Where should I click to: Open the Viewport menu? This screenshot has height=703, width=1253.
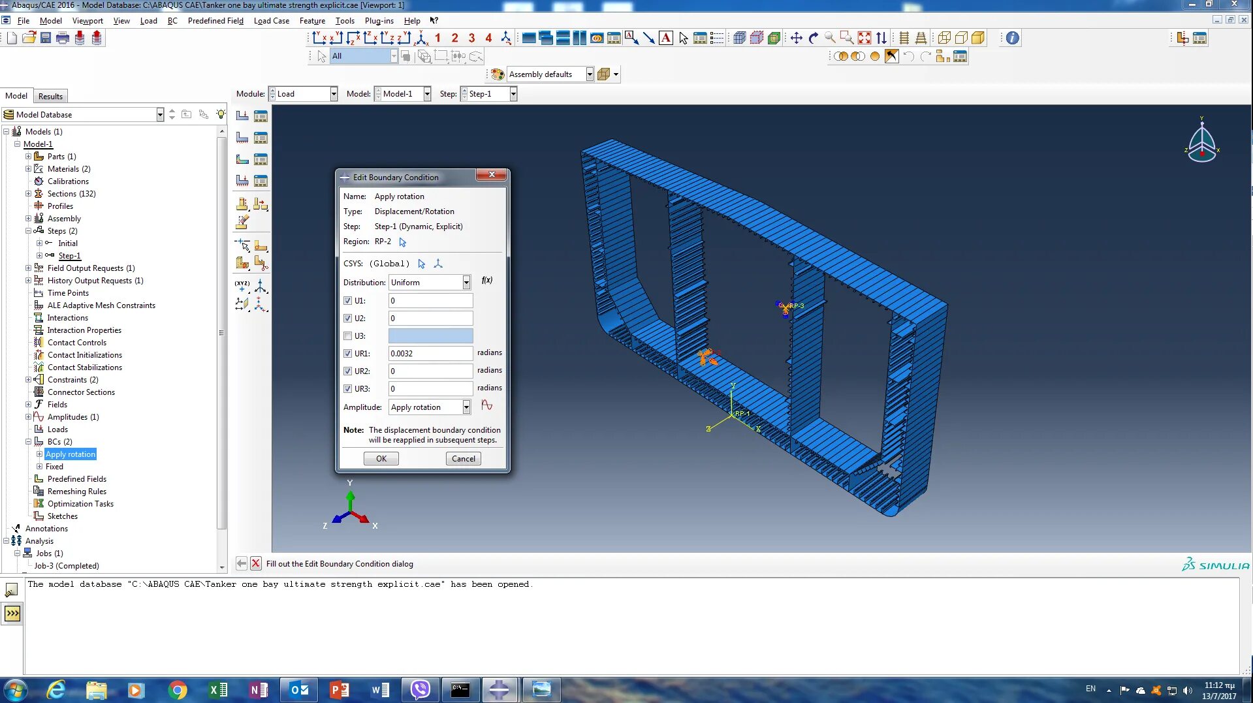coord(87,20)
